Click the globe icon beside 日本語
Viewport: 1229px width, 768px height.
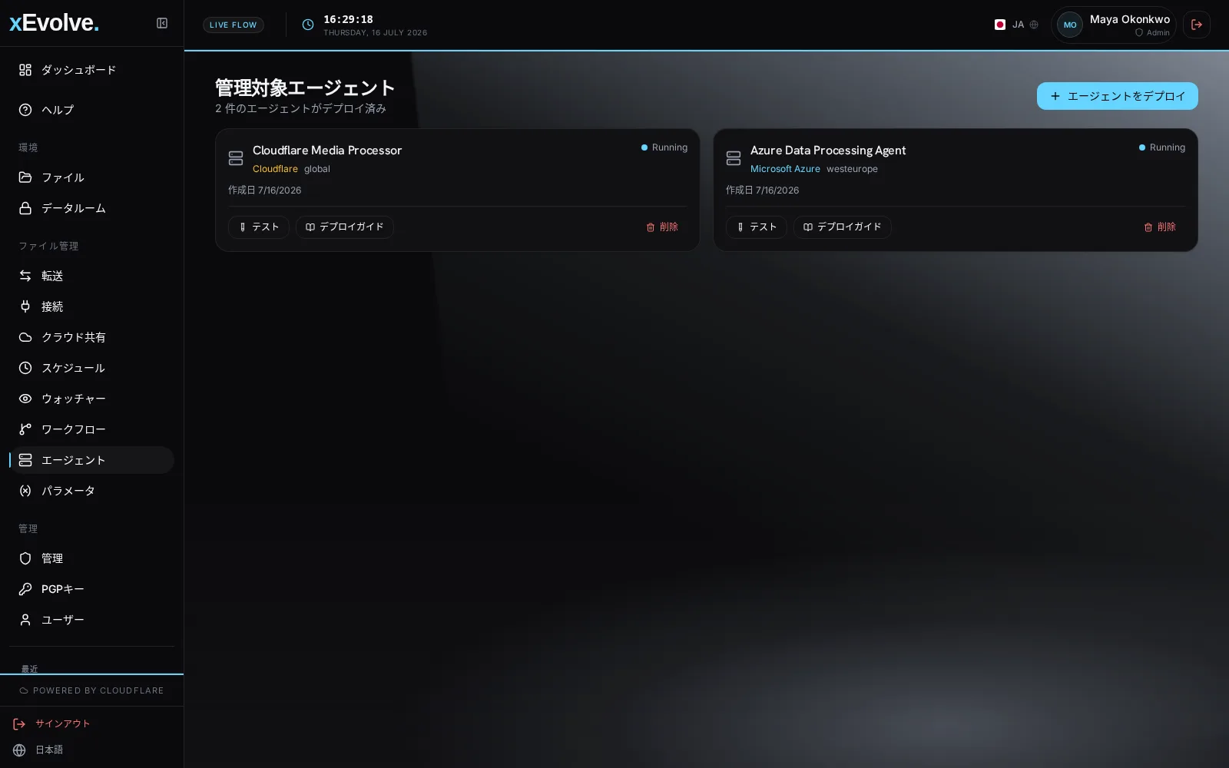coord(19,750)
